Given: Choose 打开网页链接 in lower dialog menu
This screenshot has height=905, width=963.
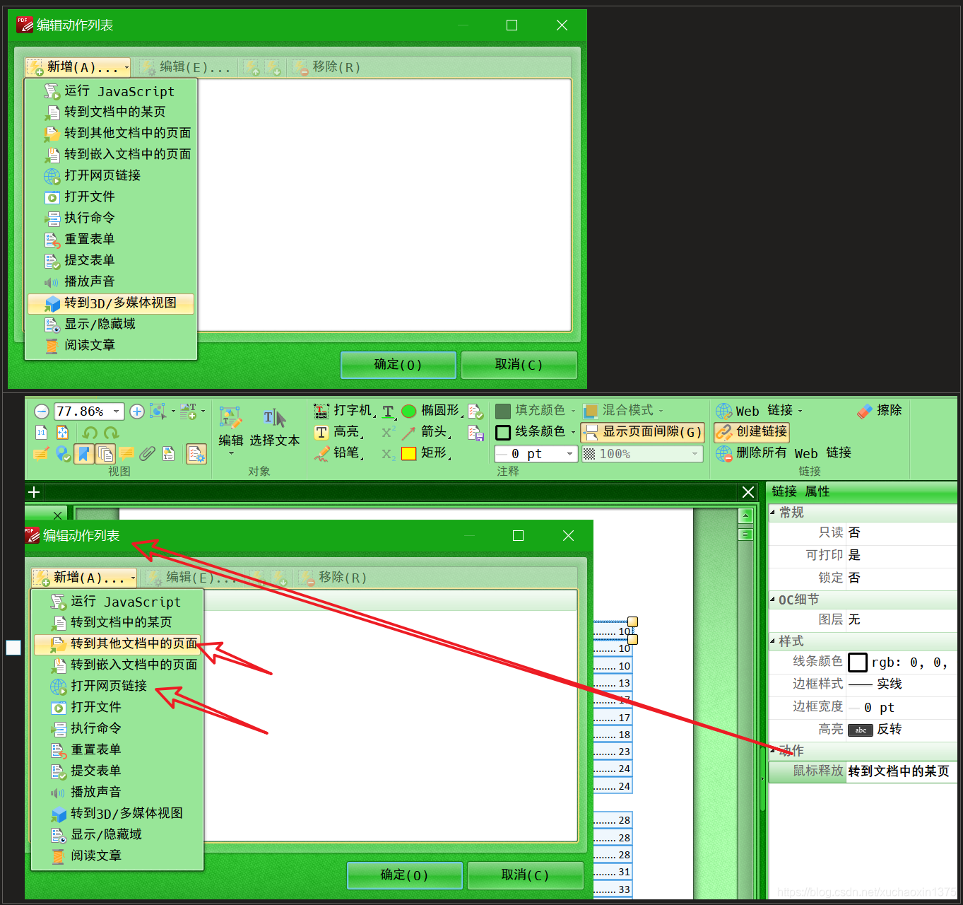Looking at the screenshot, I should [117, 687].
